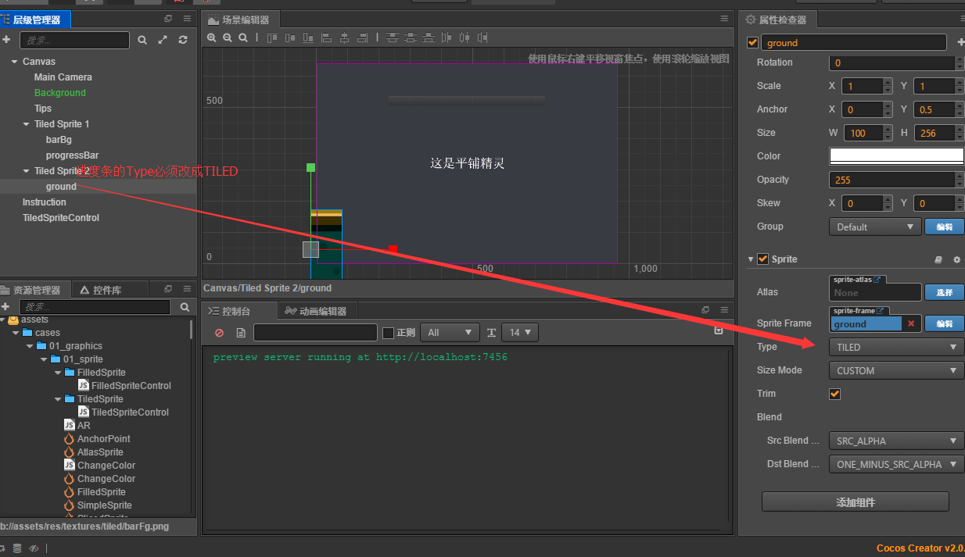This screenshot has width=965, height=557.
Task: Click the white Color swatch
Action: pos(896,155)
